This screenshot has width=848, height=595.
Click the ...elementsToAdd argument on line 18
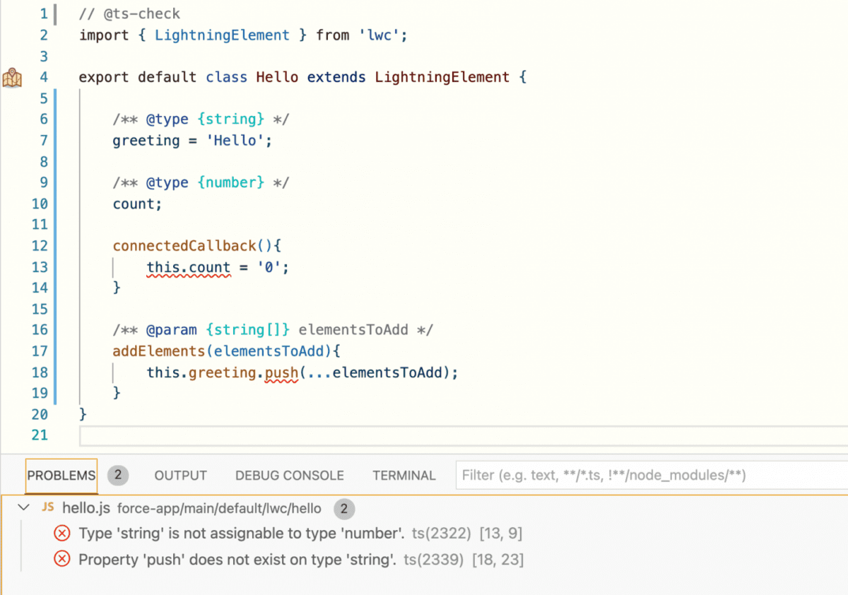pyautogui.click(x=376, y=372)
